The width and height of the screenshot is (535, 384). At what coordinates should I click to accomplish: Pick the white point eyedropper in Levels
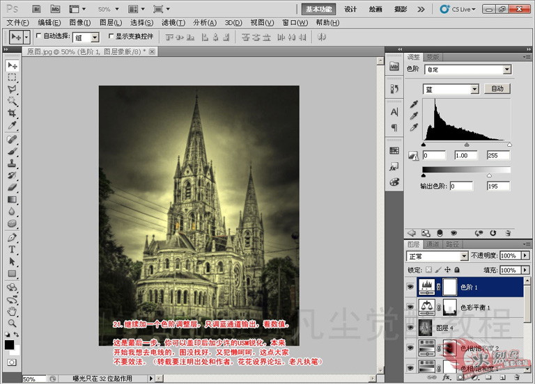(414, 127)
